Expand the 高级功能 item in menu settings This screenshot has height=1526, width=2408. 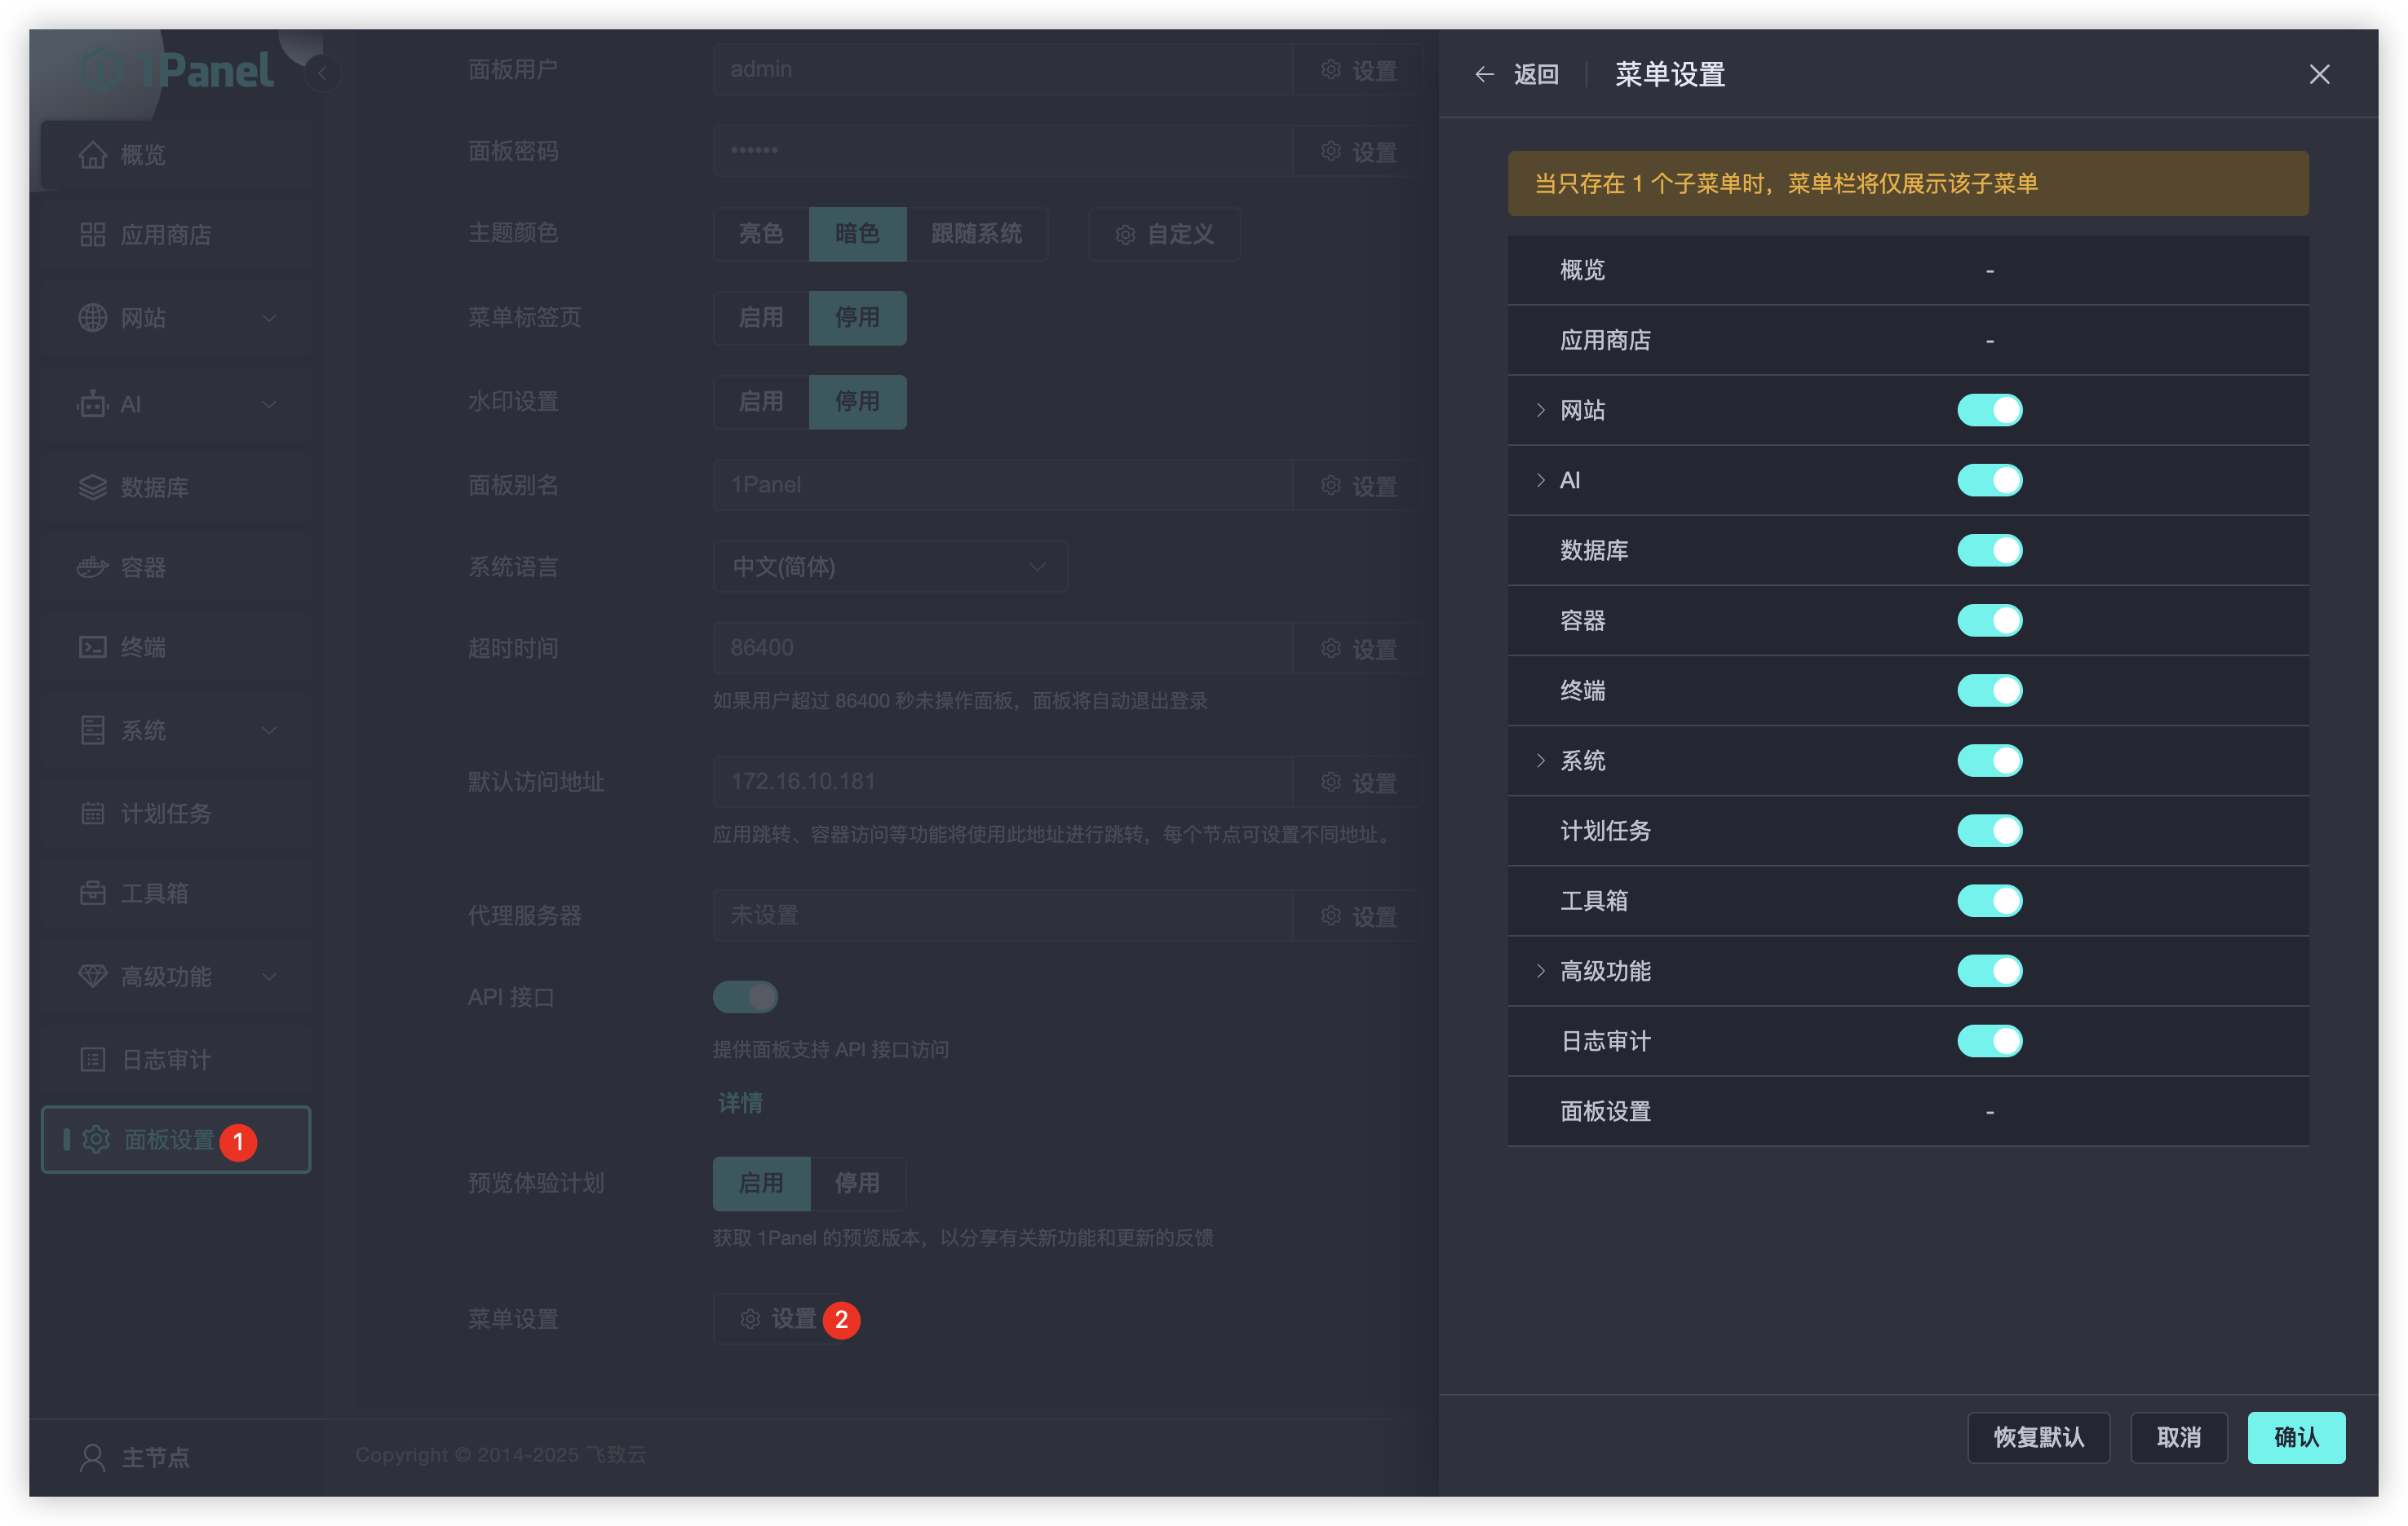tap(1540, 970)
